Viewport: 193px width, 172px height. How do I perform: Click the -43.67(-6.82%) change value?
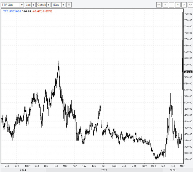(x=42, y=11)
